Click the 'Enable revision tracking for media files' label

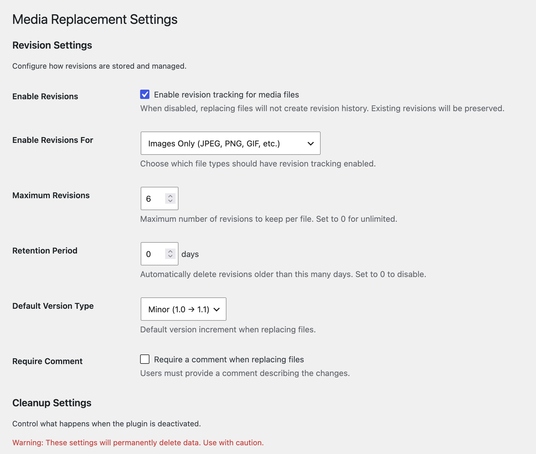pos(226,95)
